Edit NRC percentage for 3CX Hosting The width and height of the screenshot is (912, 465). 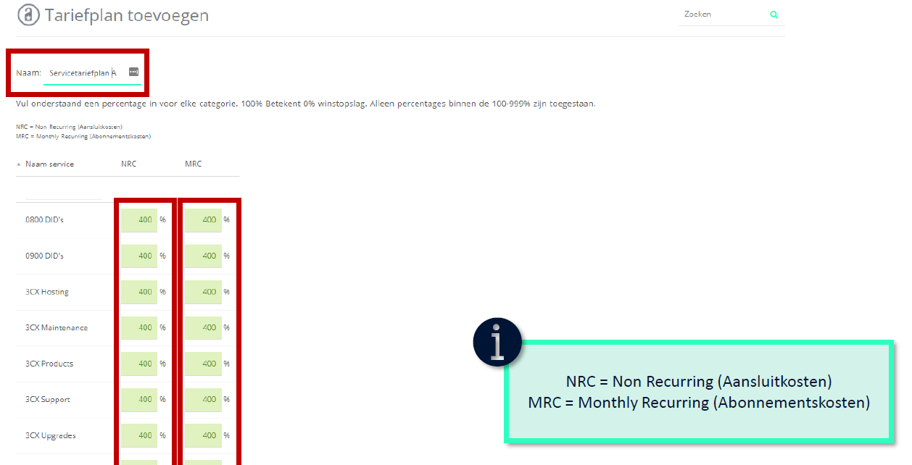(x=139, y=292)
